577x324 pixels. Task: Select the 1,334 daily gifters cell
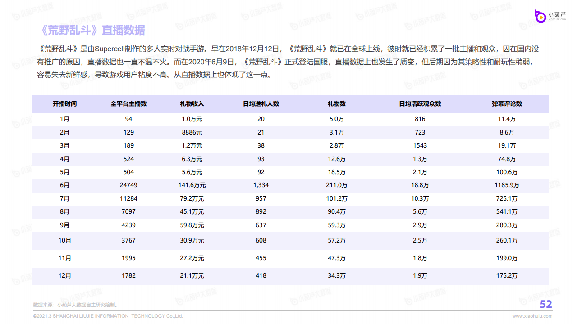click(x=261, y=185)
